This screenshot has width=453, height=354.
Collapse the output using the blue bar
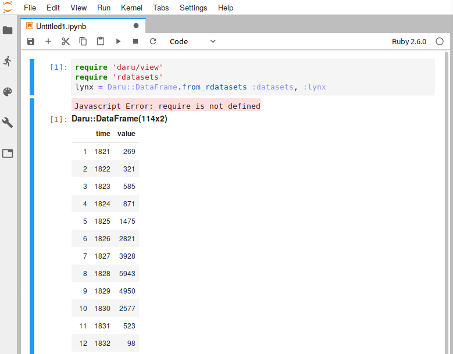pyautogui.click(x=32, y=226)
